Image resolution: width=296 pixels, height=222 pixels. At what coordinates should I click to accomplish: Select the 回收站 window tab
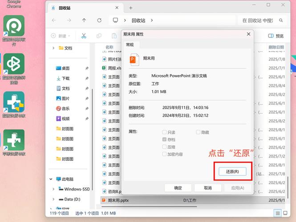coord(85,8)
